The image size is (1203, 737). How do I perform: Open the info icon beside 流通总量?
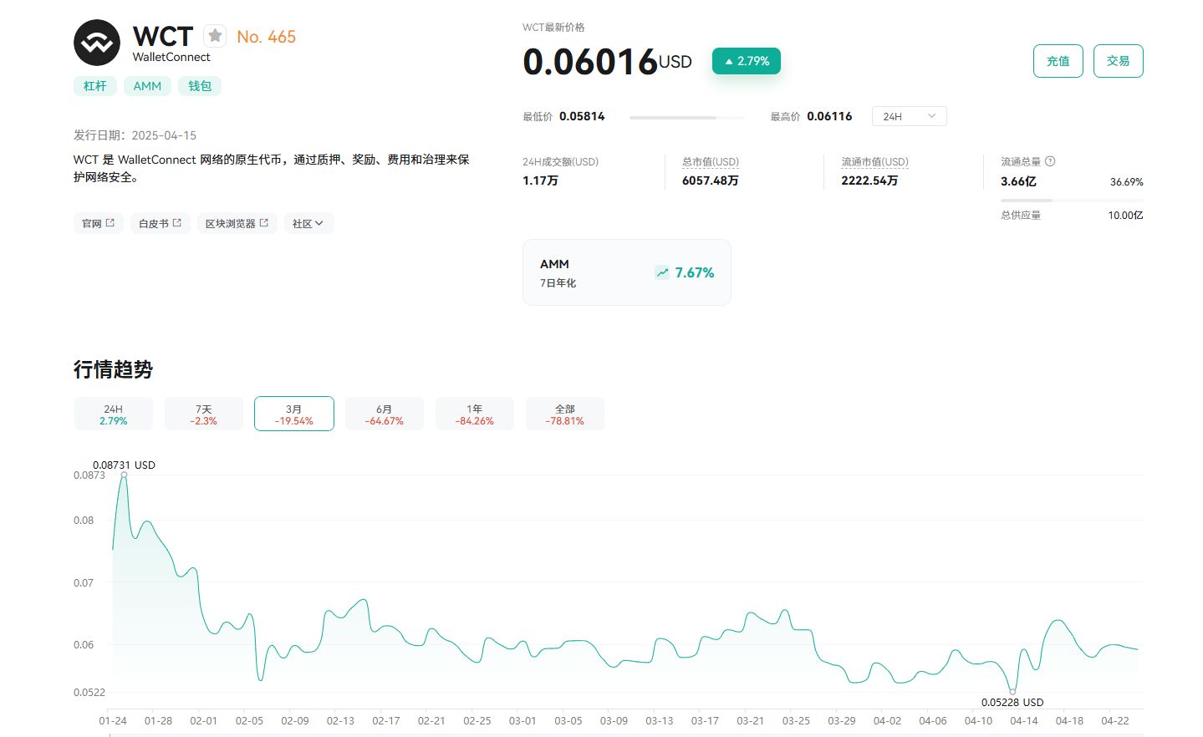click(x=1050, y=161)
